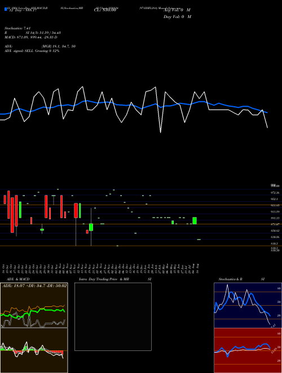Click the 7.41 value label in Stochastics panel
This screenshot has width=282, height=373.
(273, 326)
